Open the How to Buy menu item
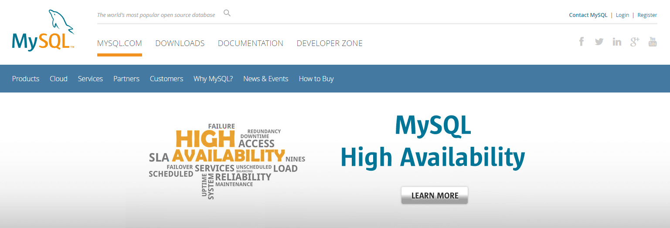 click(x=316, y=79)
